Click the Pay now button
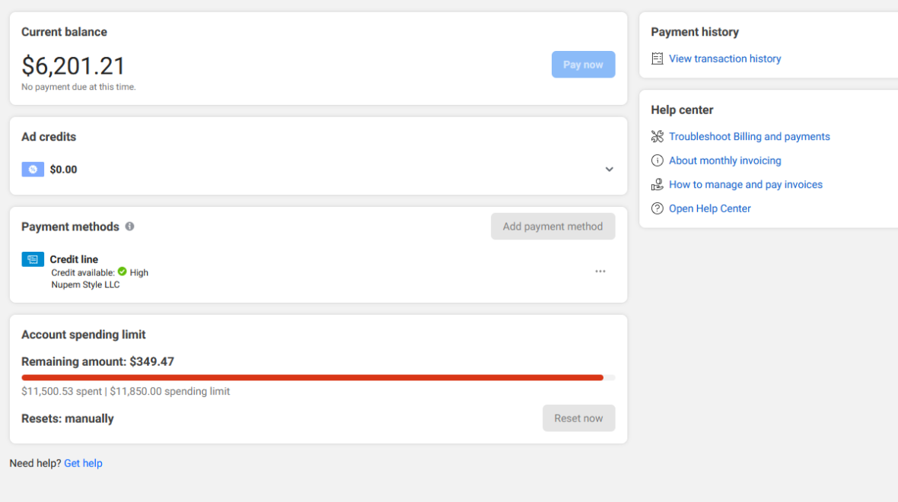This screenshot has width=898, height=502. click(x=583, y=65)
